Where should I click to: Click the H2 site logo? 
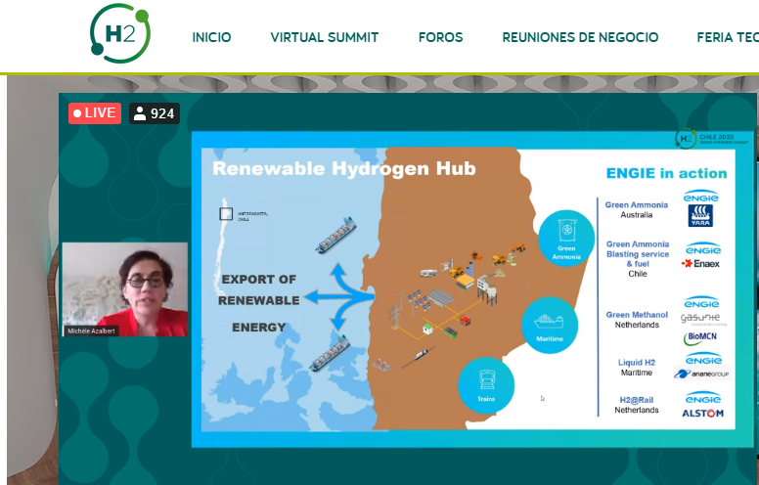coord(120,35)
